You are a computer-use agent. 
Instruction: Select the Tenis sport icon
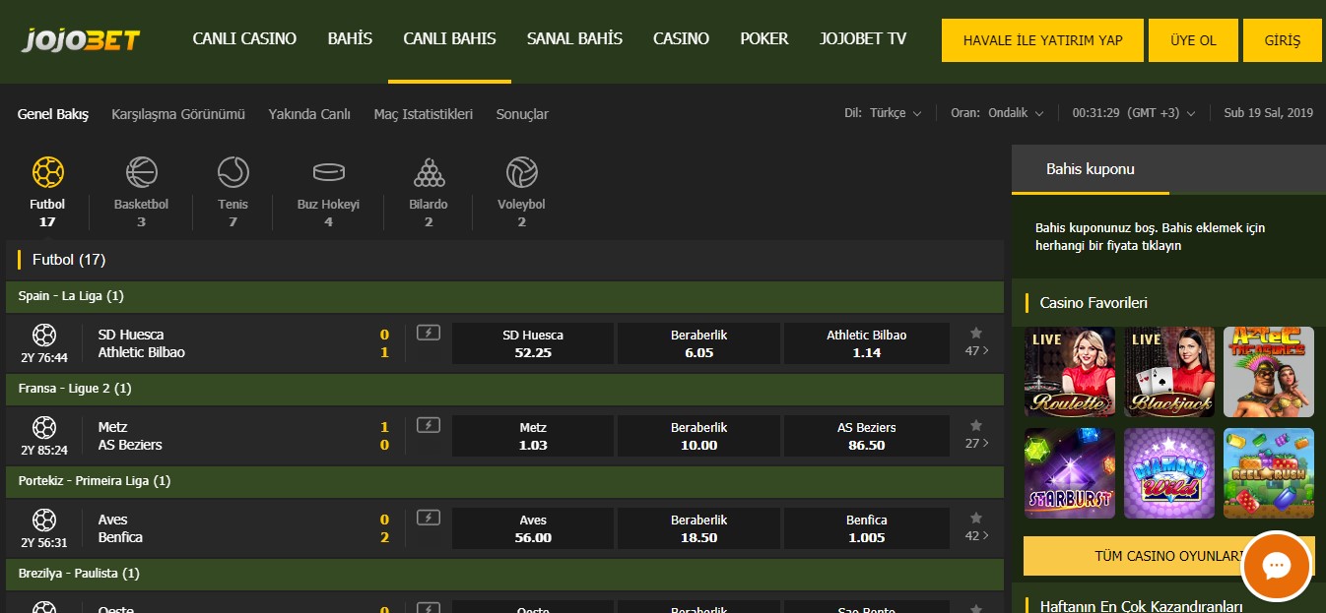tap(233, 173)
